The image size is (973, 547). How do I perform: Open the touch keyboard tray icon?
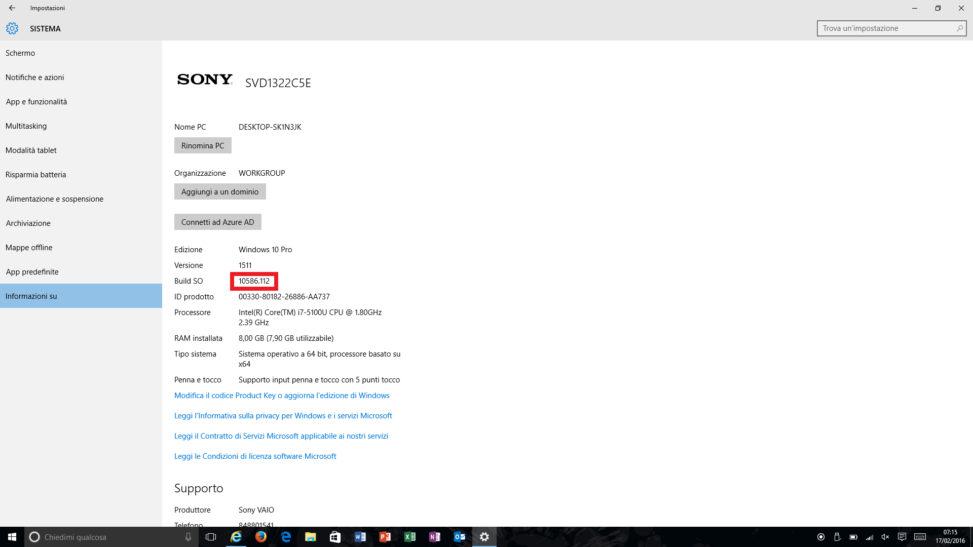coord(920,537)
